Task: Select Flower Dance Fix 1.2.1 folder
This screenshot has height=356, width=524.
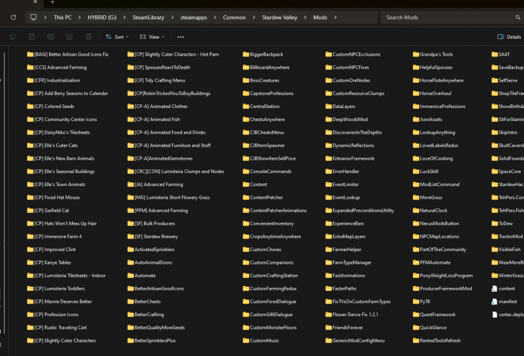Action: coord(352,315)
